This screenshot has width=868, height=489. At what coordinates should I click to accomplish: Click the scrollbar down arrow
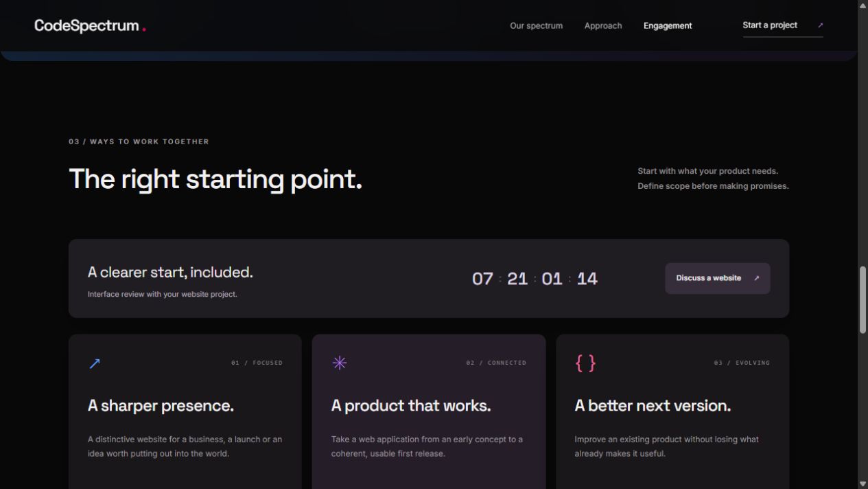coord(863,484)
